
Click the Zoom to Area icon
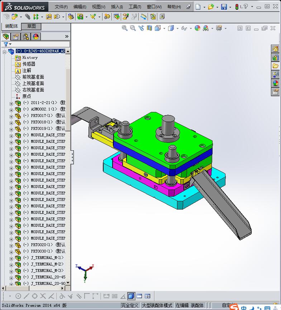133,28
